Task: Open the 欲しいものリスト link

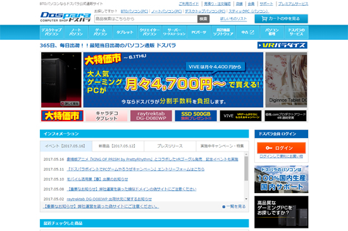Action: click(x=233, y=19)
